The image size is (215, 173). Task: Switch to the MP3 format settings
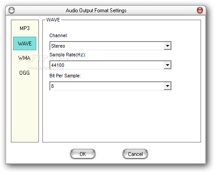[24, 28]
